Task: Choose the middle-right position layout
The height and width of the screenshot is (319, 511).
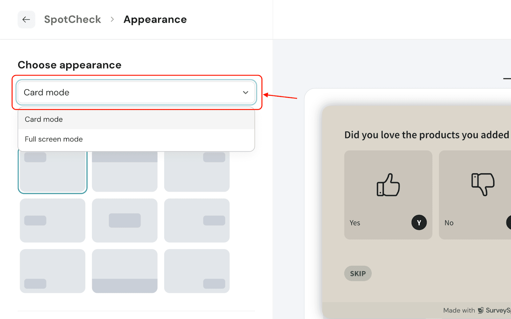Action: tap(197, 220)
